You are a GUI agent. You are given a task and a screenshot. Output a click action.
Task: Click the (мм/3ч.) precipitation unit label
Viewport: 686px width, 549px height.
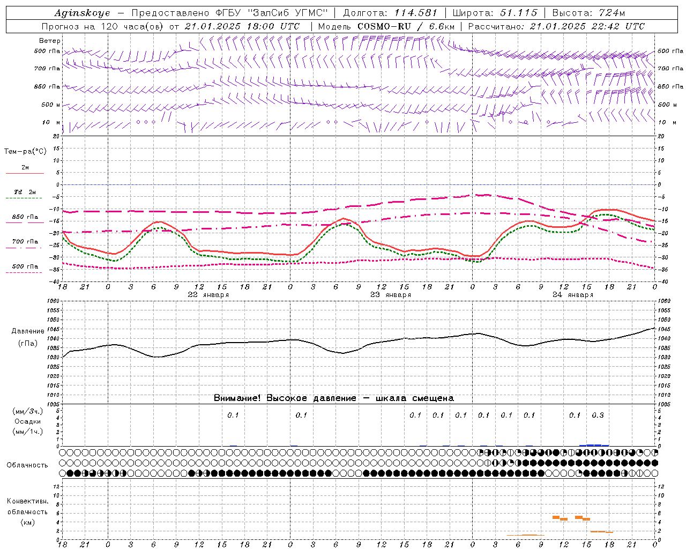pos(28,411)
